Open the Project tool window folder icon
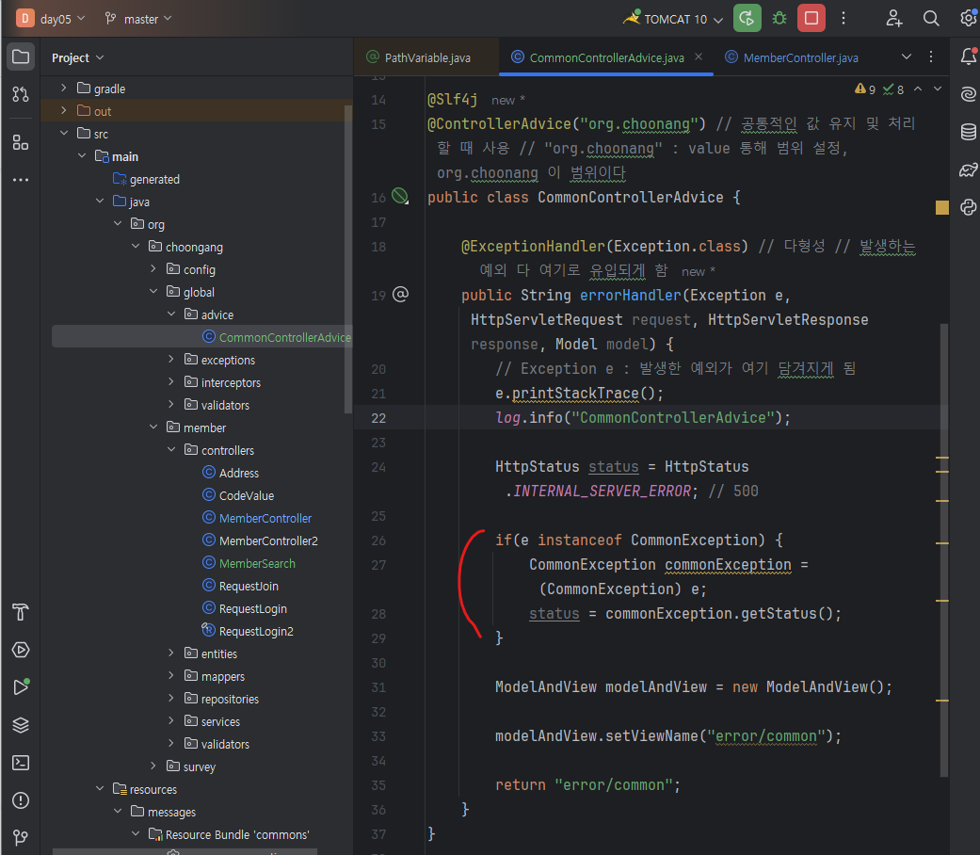This screenshot has width=980, height=855. click(x=21, y=56)
